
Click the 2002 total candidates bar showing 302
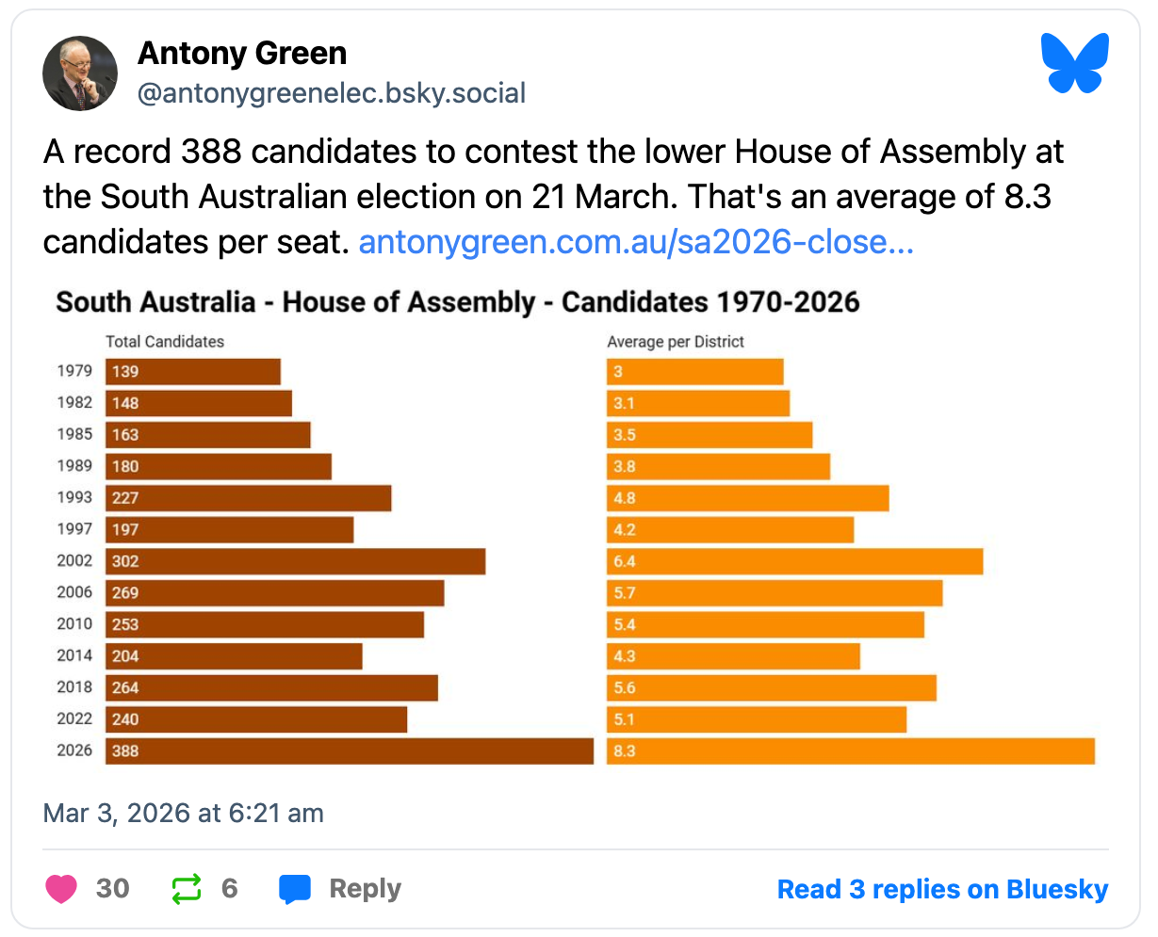(295, 561)
